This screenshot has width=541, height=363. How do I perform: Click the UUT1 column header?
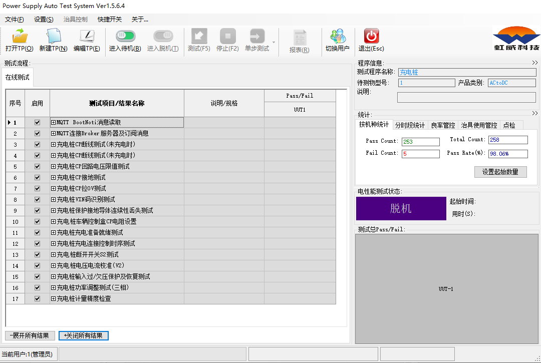[x=300, y=110]
